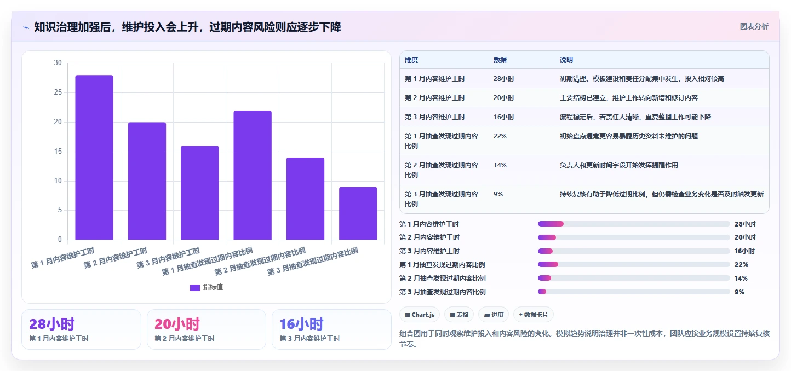Click the 说明 table column header

[x=566, y=60]
